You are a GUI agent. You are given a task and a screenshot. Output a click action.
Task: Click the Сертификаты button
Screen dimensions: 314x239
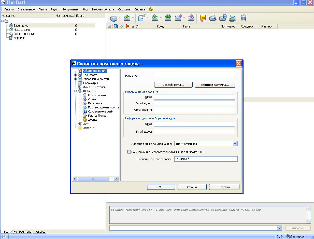tap(173, 85)
